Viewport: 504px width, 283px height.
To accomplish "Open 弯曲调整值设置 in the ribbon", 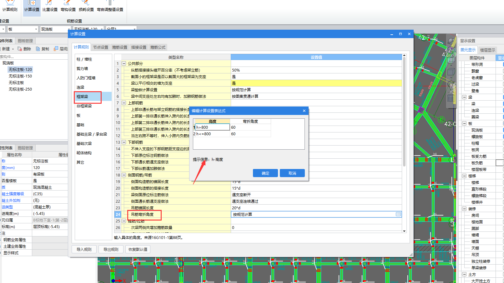I will pyautogui.click(x=110, y=6).
